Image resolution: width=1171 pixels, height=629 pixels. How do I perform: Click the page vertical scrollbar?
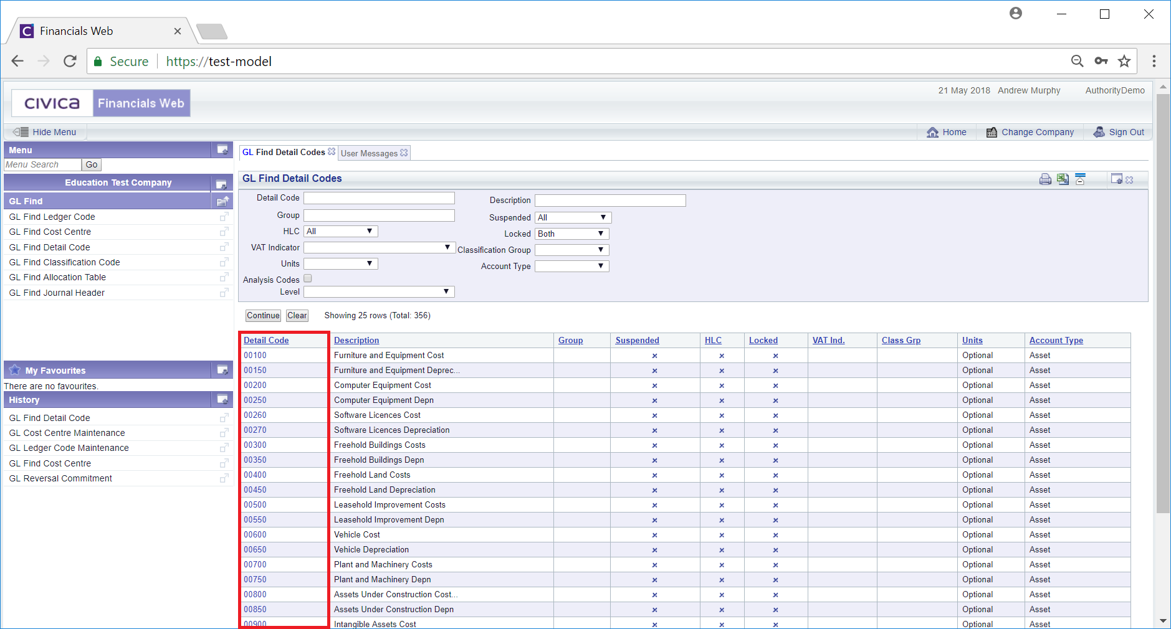pyautogui.click(x=1163, y=304)
